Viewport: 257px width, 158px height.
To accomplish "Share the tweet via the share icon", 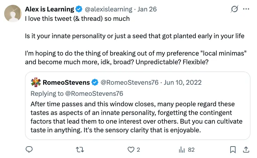I will [246, 150].
